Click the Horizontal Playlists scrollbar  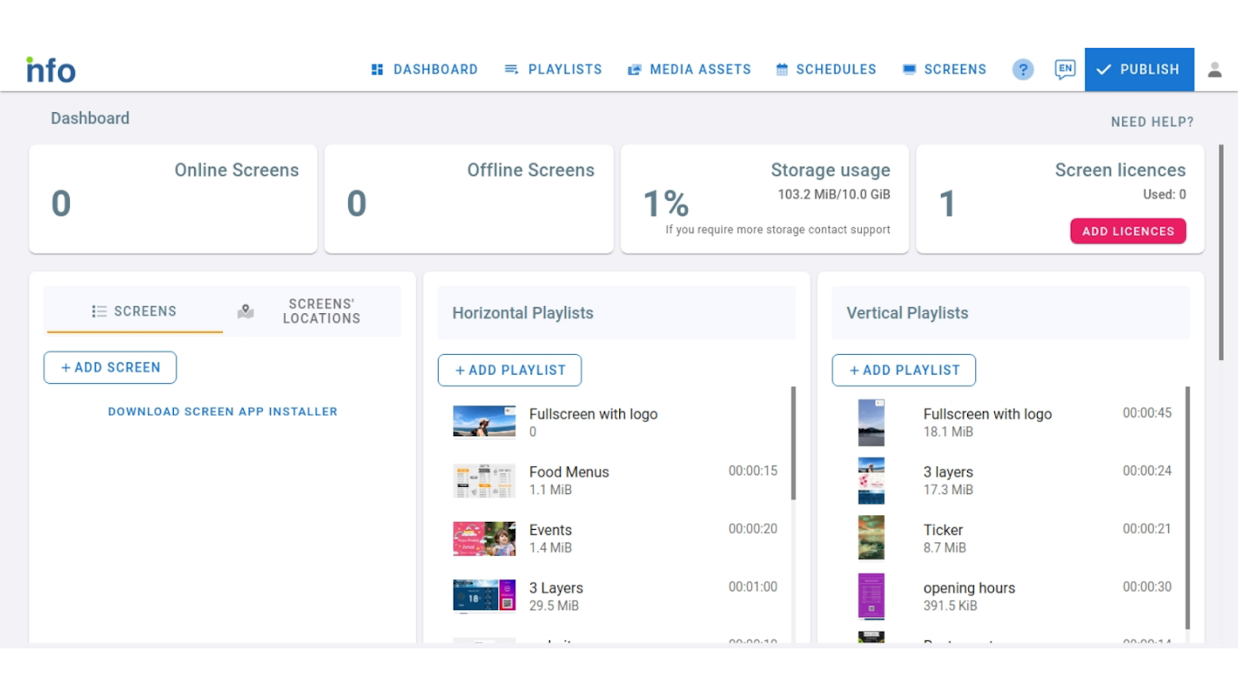[x=793, y=444]
